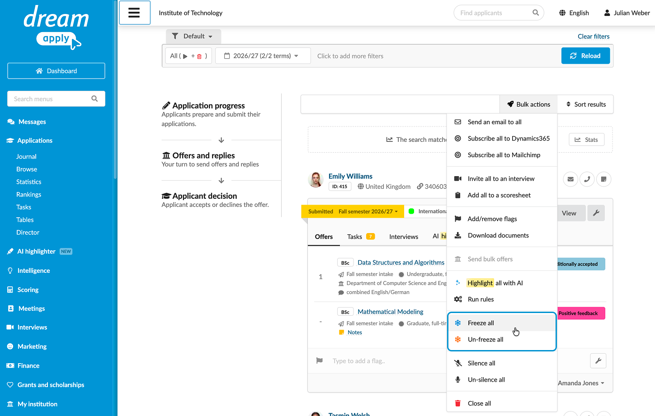Open Rankings under Applications
The image size is (655, 416).
[28, 194]
